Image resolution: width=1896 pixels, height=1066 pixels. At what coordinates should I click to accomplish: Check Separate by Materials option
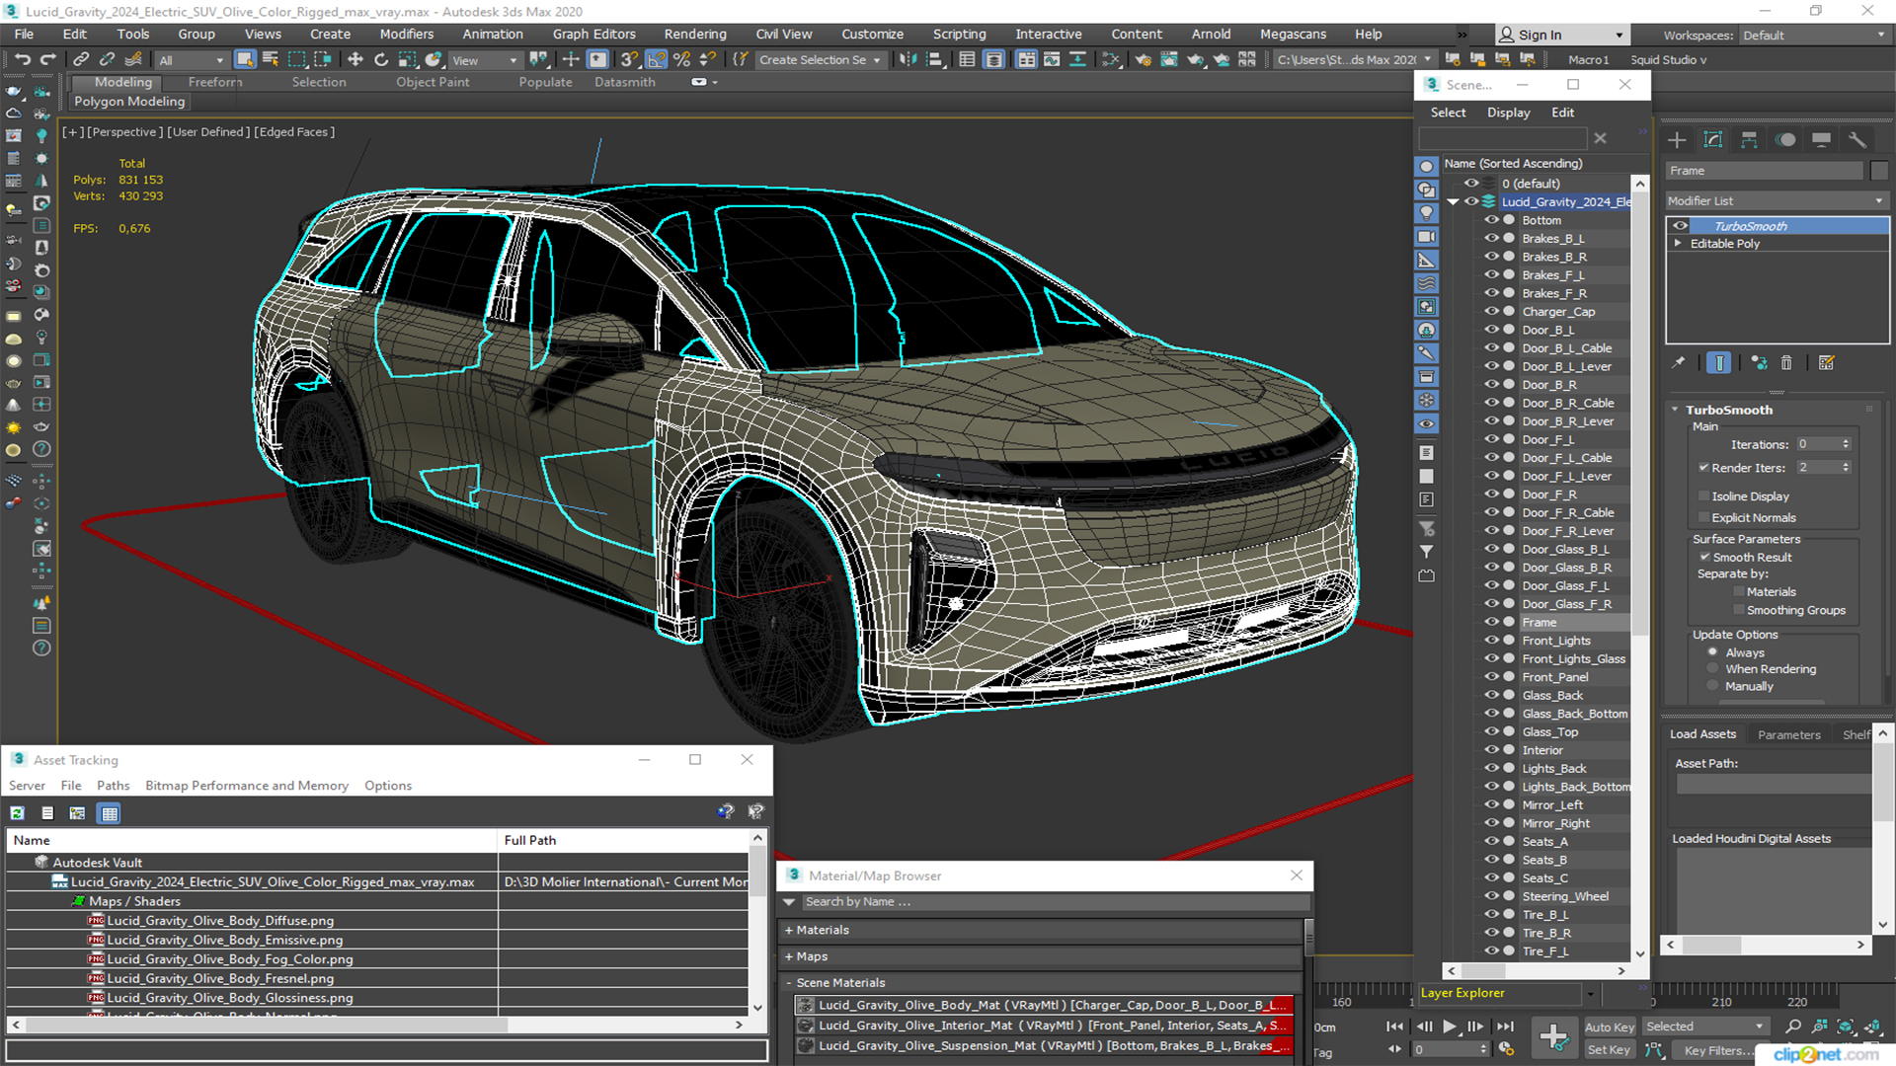coord(1739,592)
